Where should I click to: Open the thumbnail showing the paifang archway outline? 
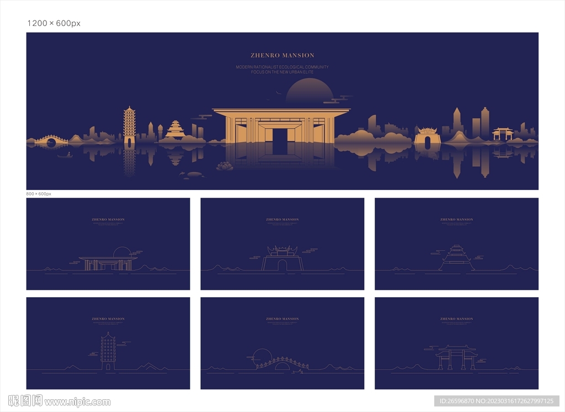coord(456,343)
